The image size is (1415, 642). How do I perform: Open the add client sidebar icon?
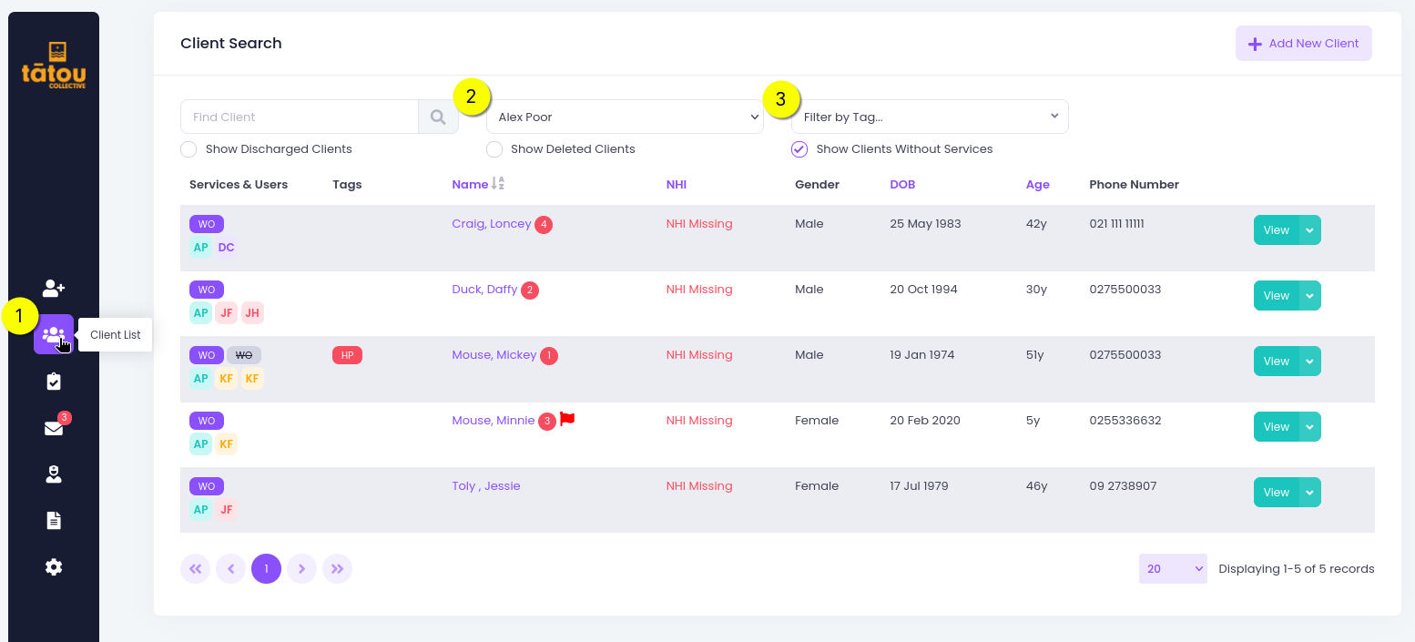[54, 288]
